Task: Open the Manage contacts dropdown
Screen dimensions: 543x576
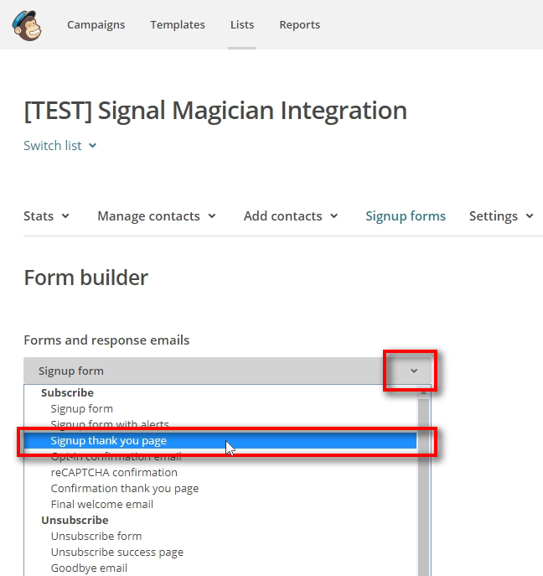Action: [x=157, y=216]
